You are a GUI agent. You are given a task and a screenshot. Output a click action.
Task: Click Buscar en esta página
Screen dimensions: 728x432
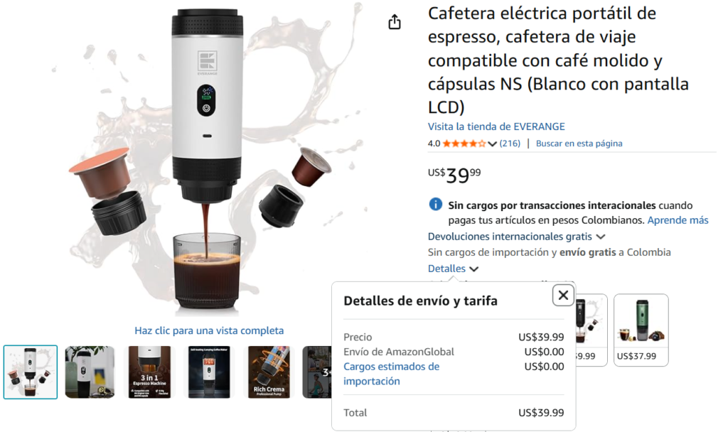pyautogui.click(x=579, y=144)
